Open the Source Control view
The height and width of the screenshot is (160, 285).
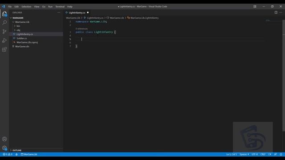point(4,32)
